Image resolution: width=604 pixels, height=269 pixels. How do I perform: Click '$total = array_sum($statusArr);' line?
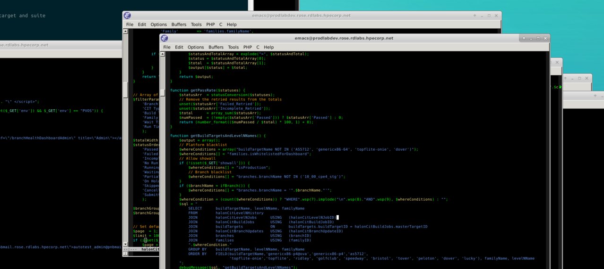(220, 113)
